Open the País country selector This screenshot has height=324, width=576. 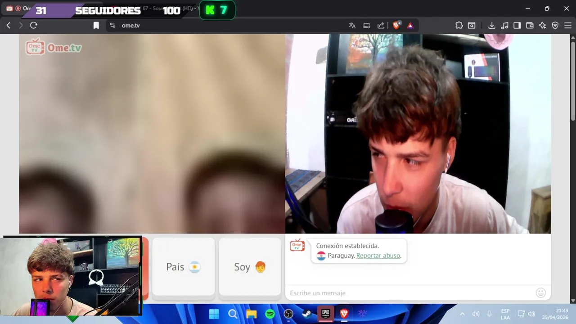pyautogui.click(x=184, y=266)
